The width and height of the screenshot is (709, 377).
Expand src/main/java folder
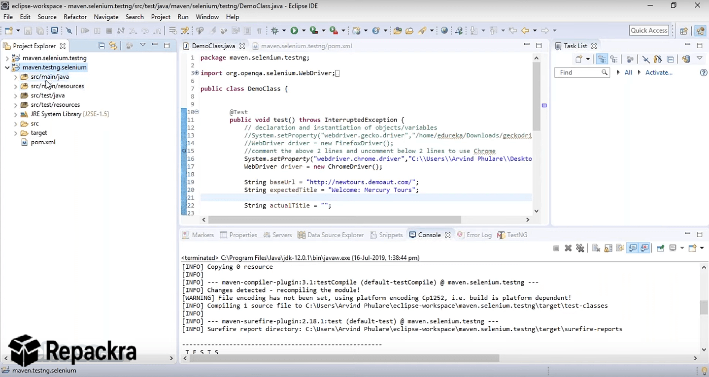click(15, 77)
